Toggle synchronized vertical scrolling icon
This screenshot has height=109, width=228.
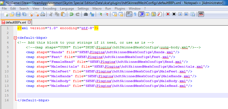[115, 14]
